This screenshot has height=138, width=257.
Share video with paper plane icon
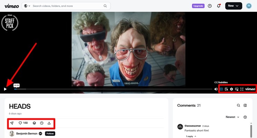coord(12,123)
